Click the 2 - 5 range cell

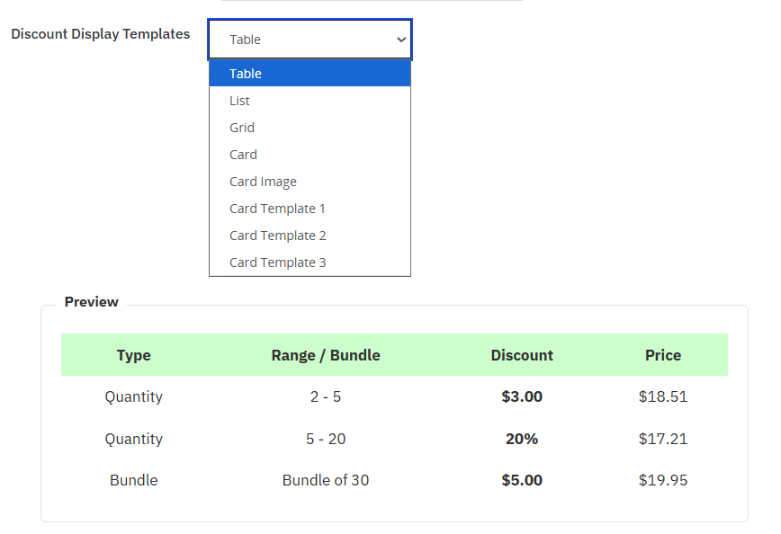pos(326,396)
